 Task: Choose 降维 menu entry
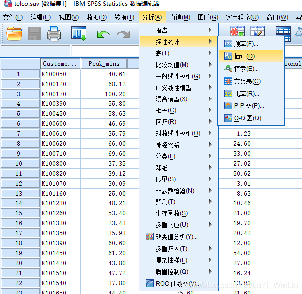click(179, 168)
